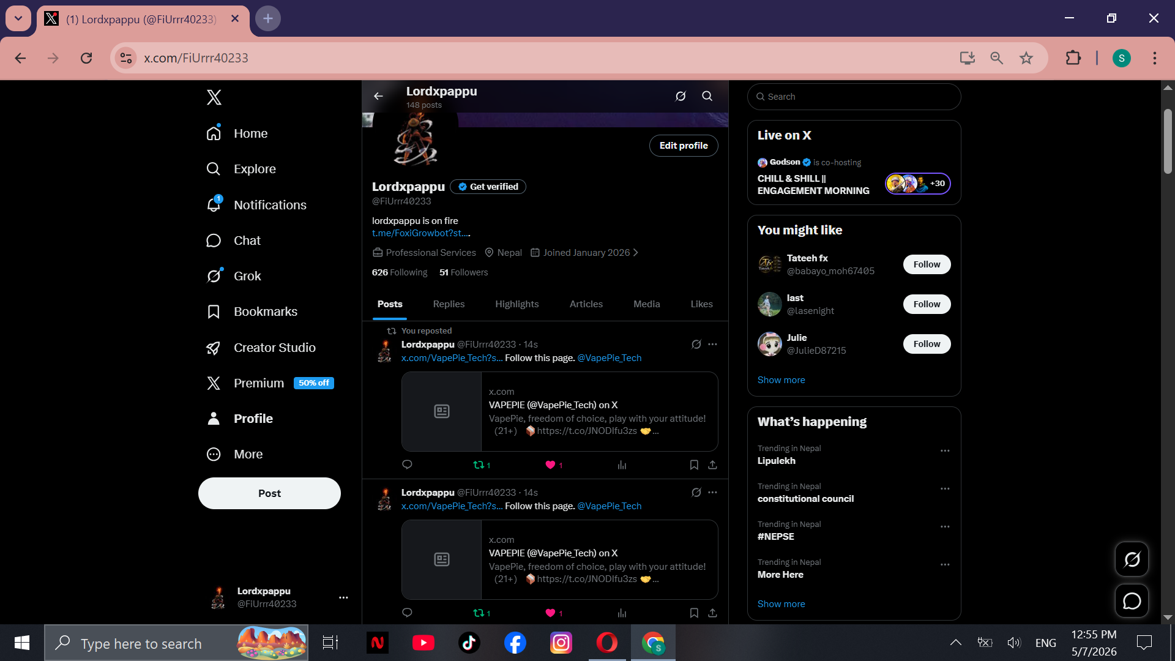This screenshot has height=661, width=1175.
Task: Open Grok from the sidebar
Action: click(234, 276)
